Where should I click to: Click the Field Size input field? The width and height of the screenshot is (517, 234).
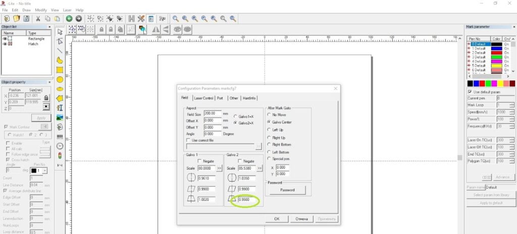(213, 113)
